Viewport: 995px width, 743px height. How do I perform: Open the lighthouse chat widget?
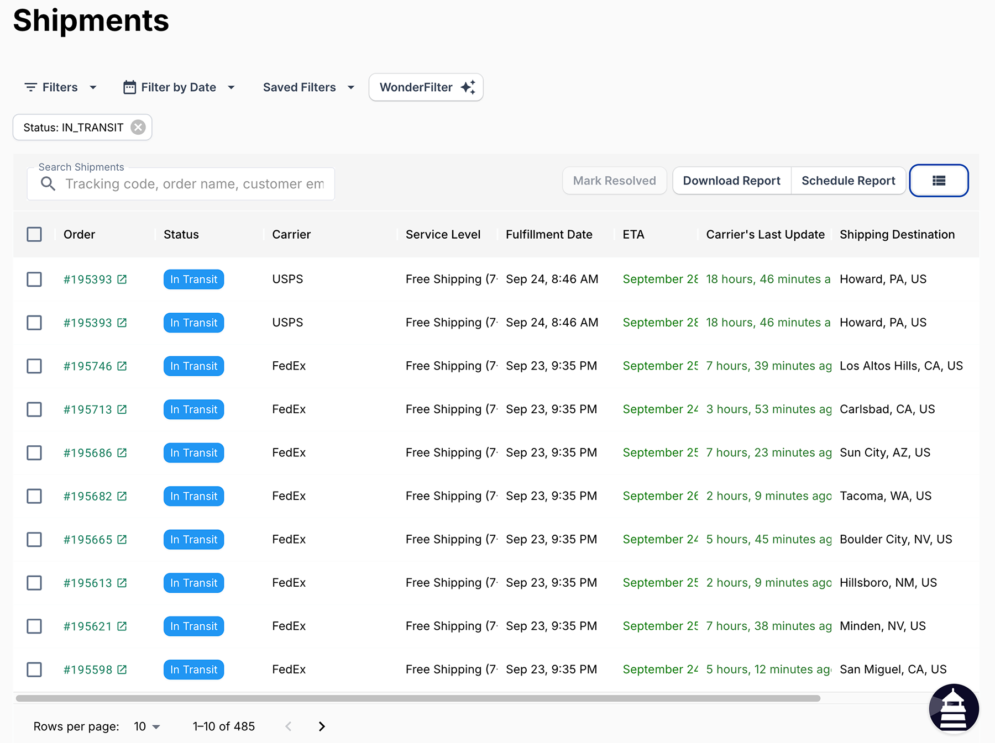coord(954,709)
